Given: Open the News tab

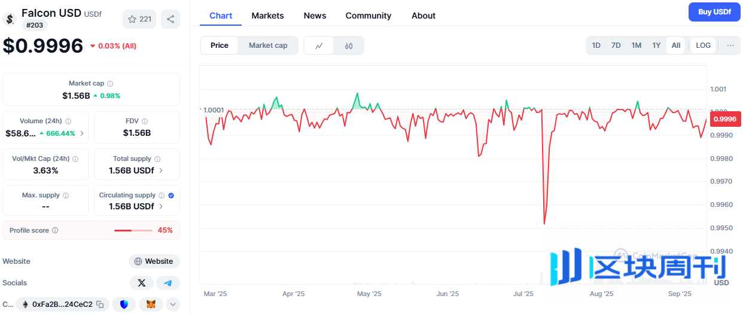Looking at the screenshot, I should pyautogui.click(x=315, y=16).
